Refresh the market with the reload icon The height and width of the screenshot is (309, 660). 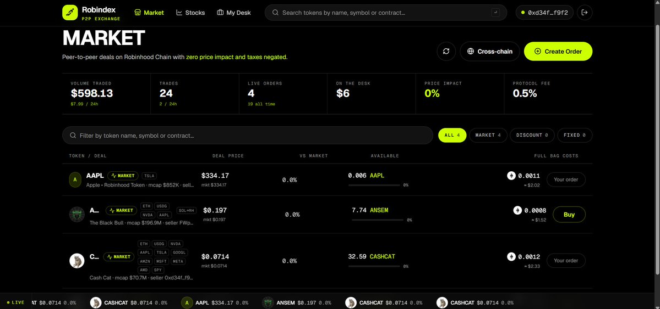[446, 51]
